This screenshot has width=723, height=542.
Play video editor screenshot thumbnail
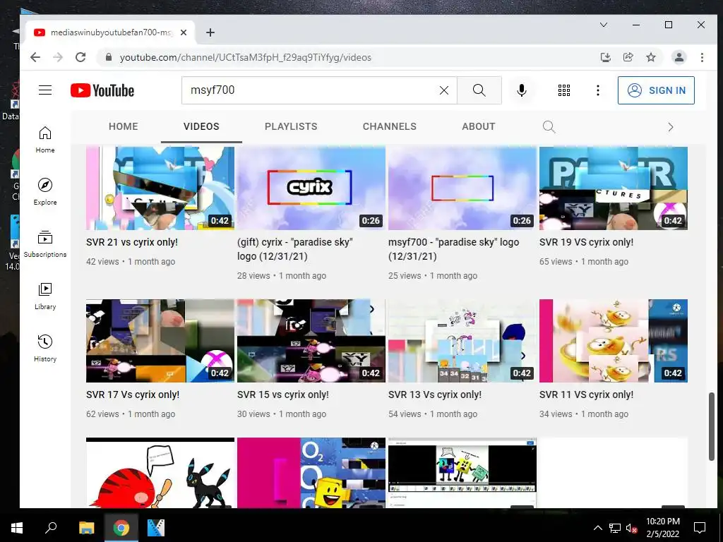(462, 473)
